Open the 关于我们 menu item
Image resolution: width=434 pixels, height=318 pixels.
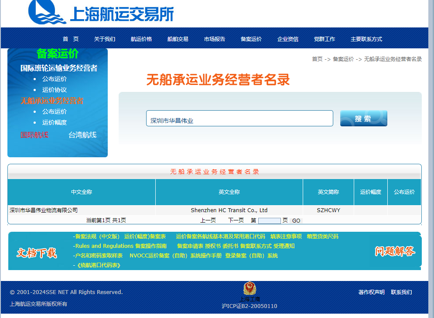pyautogui.click(x=105, y=39)
